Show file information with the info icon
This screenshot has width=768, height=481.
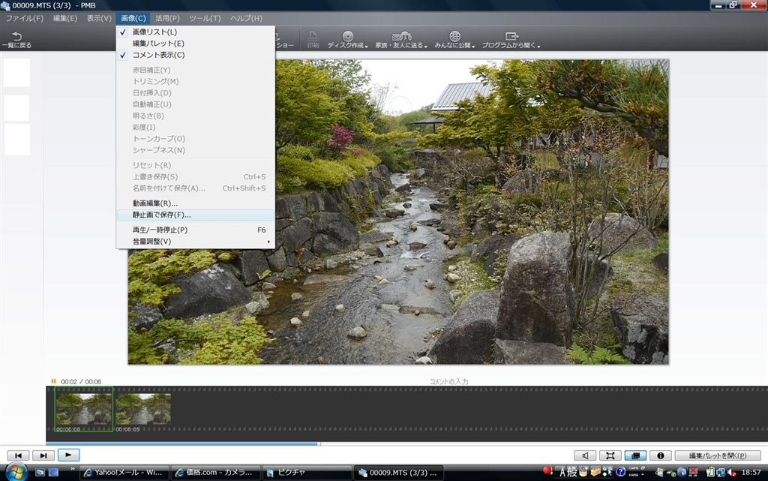[660, 455]
